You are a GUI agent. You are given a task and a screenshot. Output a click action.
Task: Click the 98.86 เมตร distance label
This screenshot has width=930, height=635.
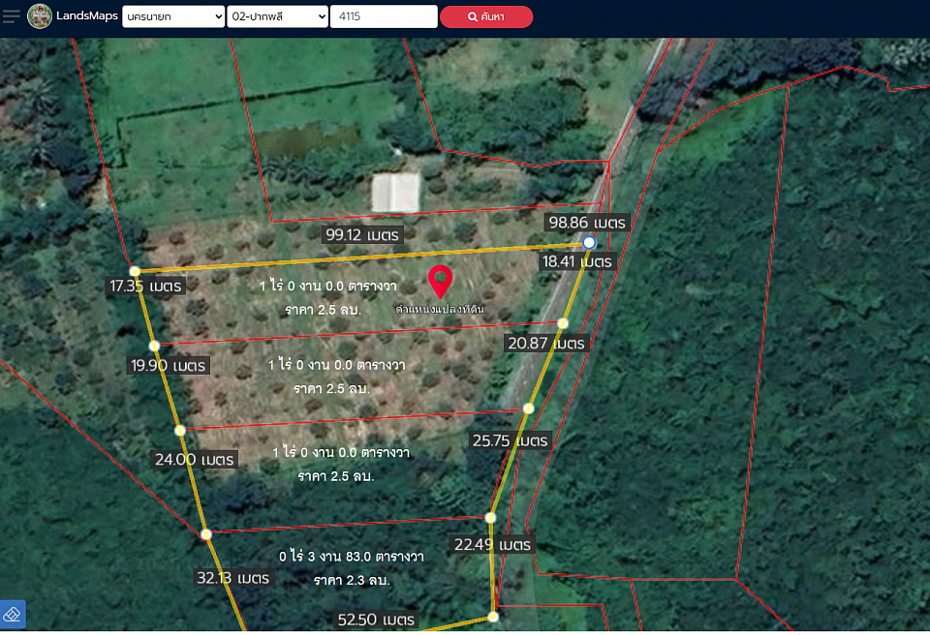point(588,222)
